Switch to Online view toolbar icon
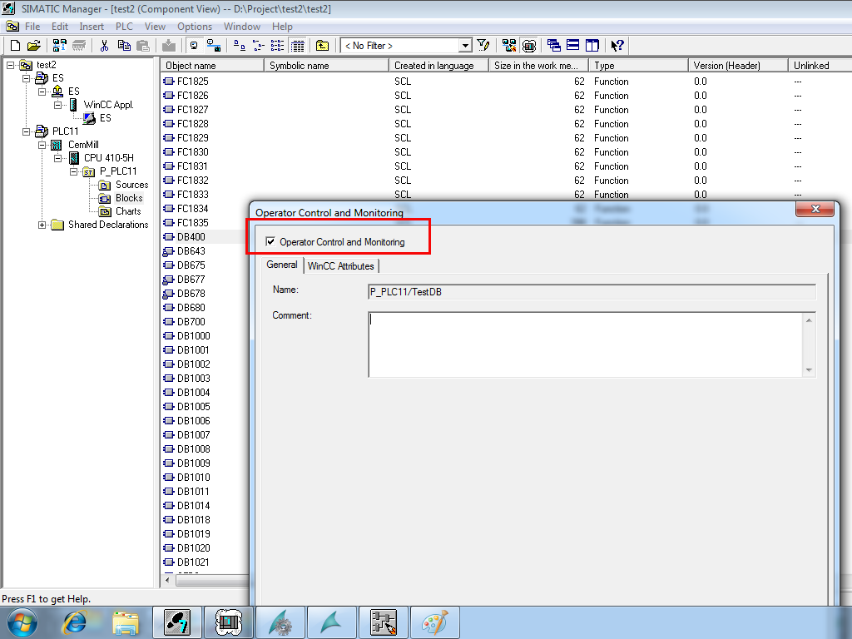The width and height of the screenshot is (852, 639). [214, 46]
